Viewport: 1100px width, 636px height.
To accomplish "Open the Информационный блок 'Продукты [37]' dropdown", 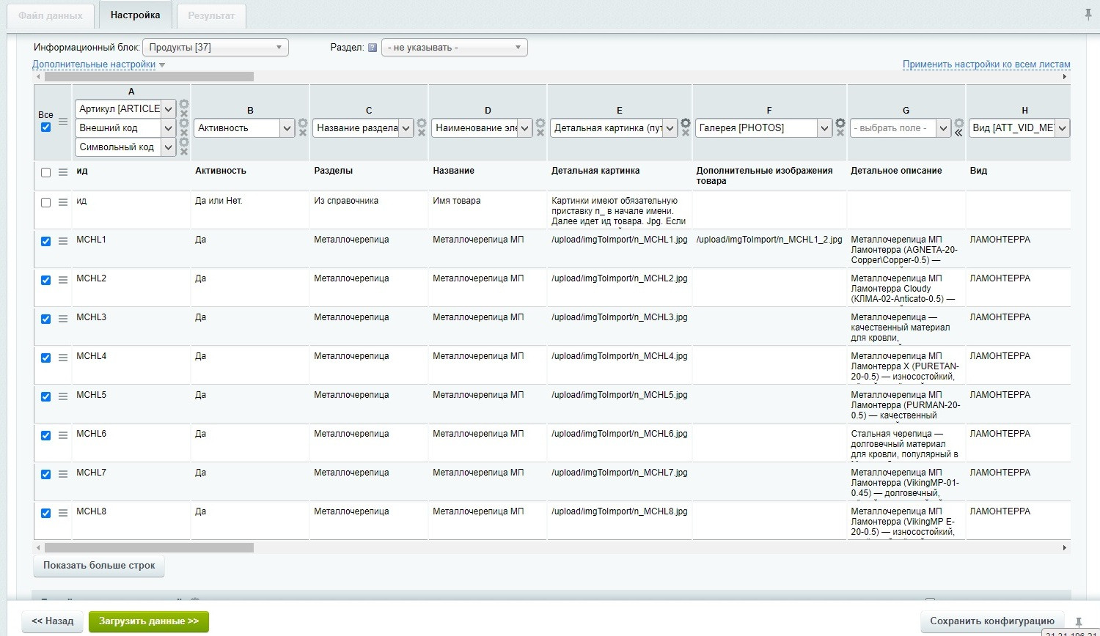I will pos(215,48).
